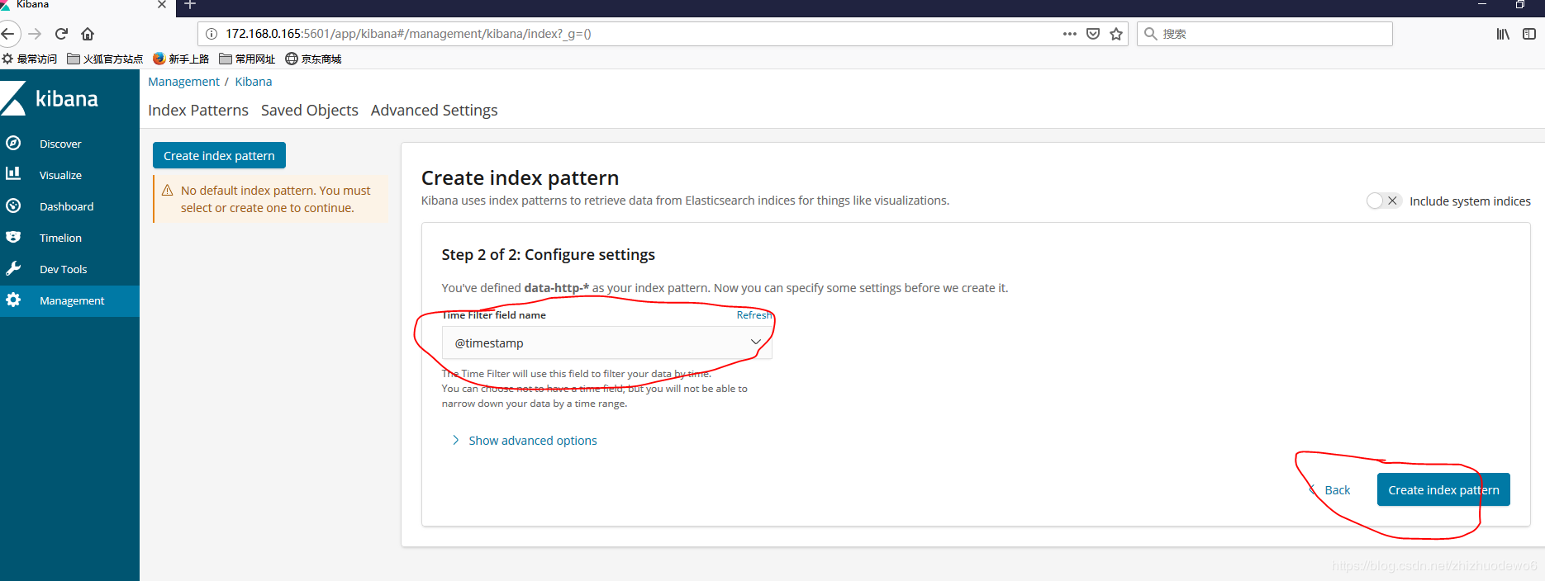Viewport: 1545px width, 581px height.
Task: Open the address bar page actions menu
Action: tap(1070, 34)
